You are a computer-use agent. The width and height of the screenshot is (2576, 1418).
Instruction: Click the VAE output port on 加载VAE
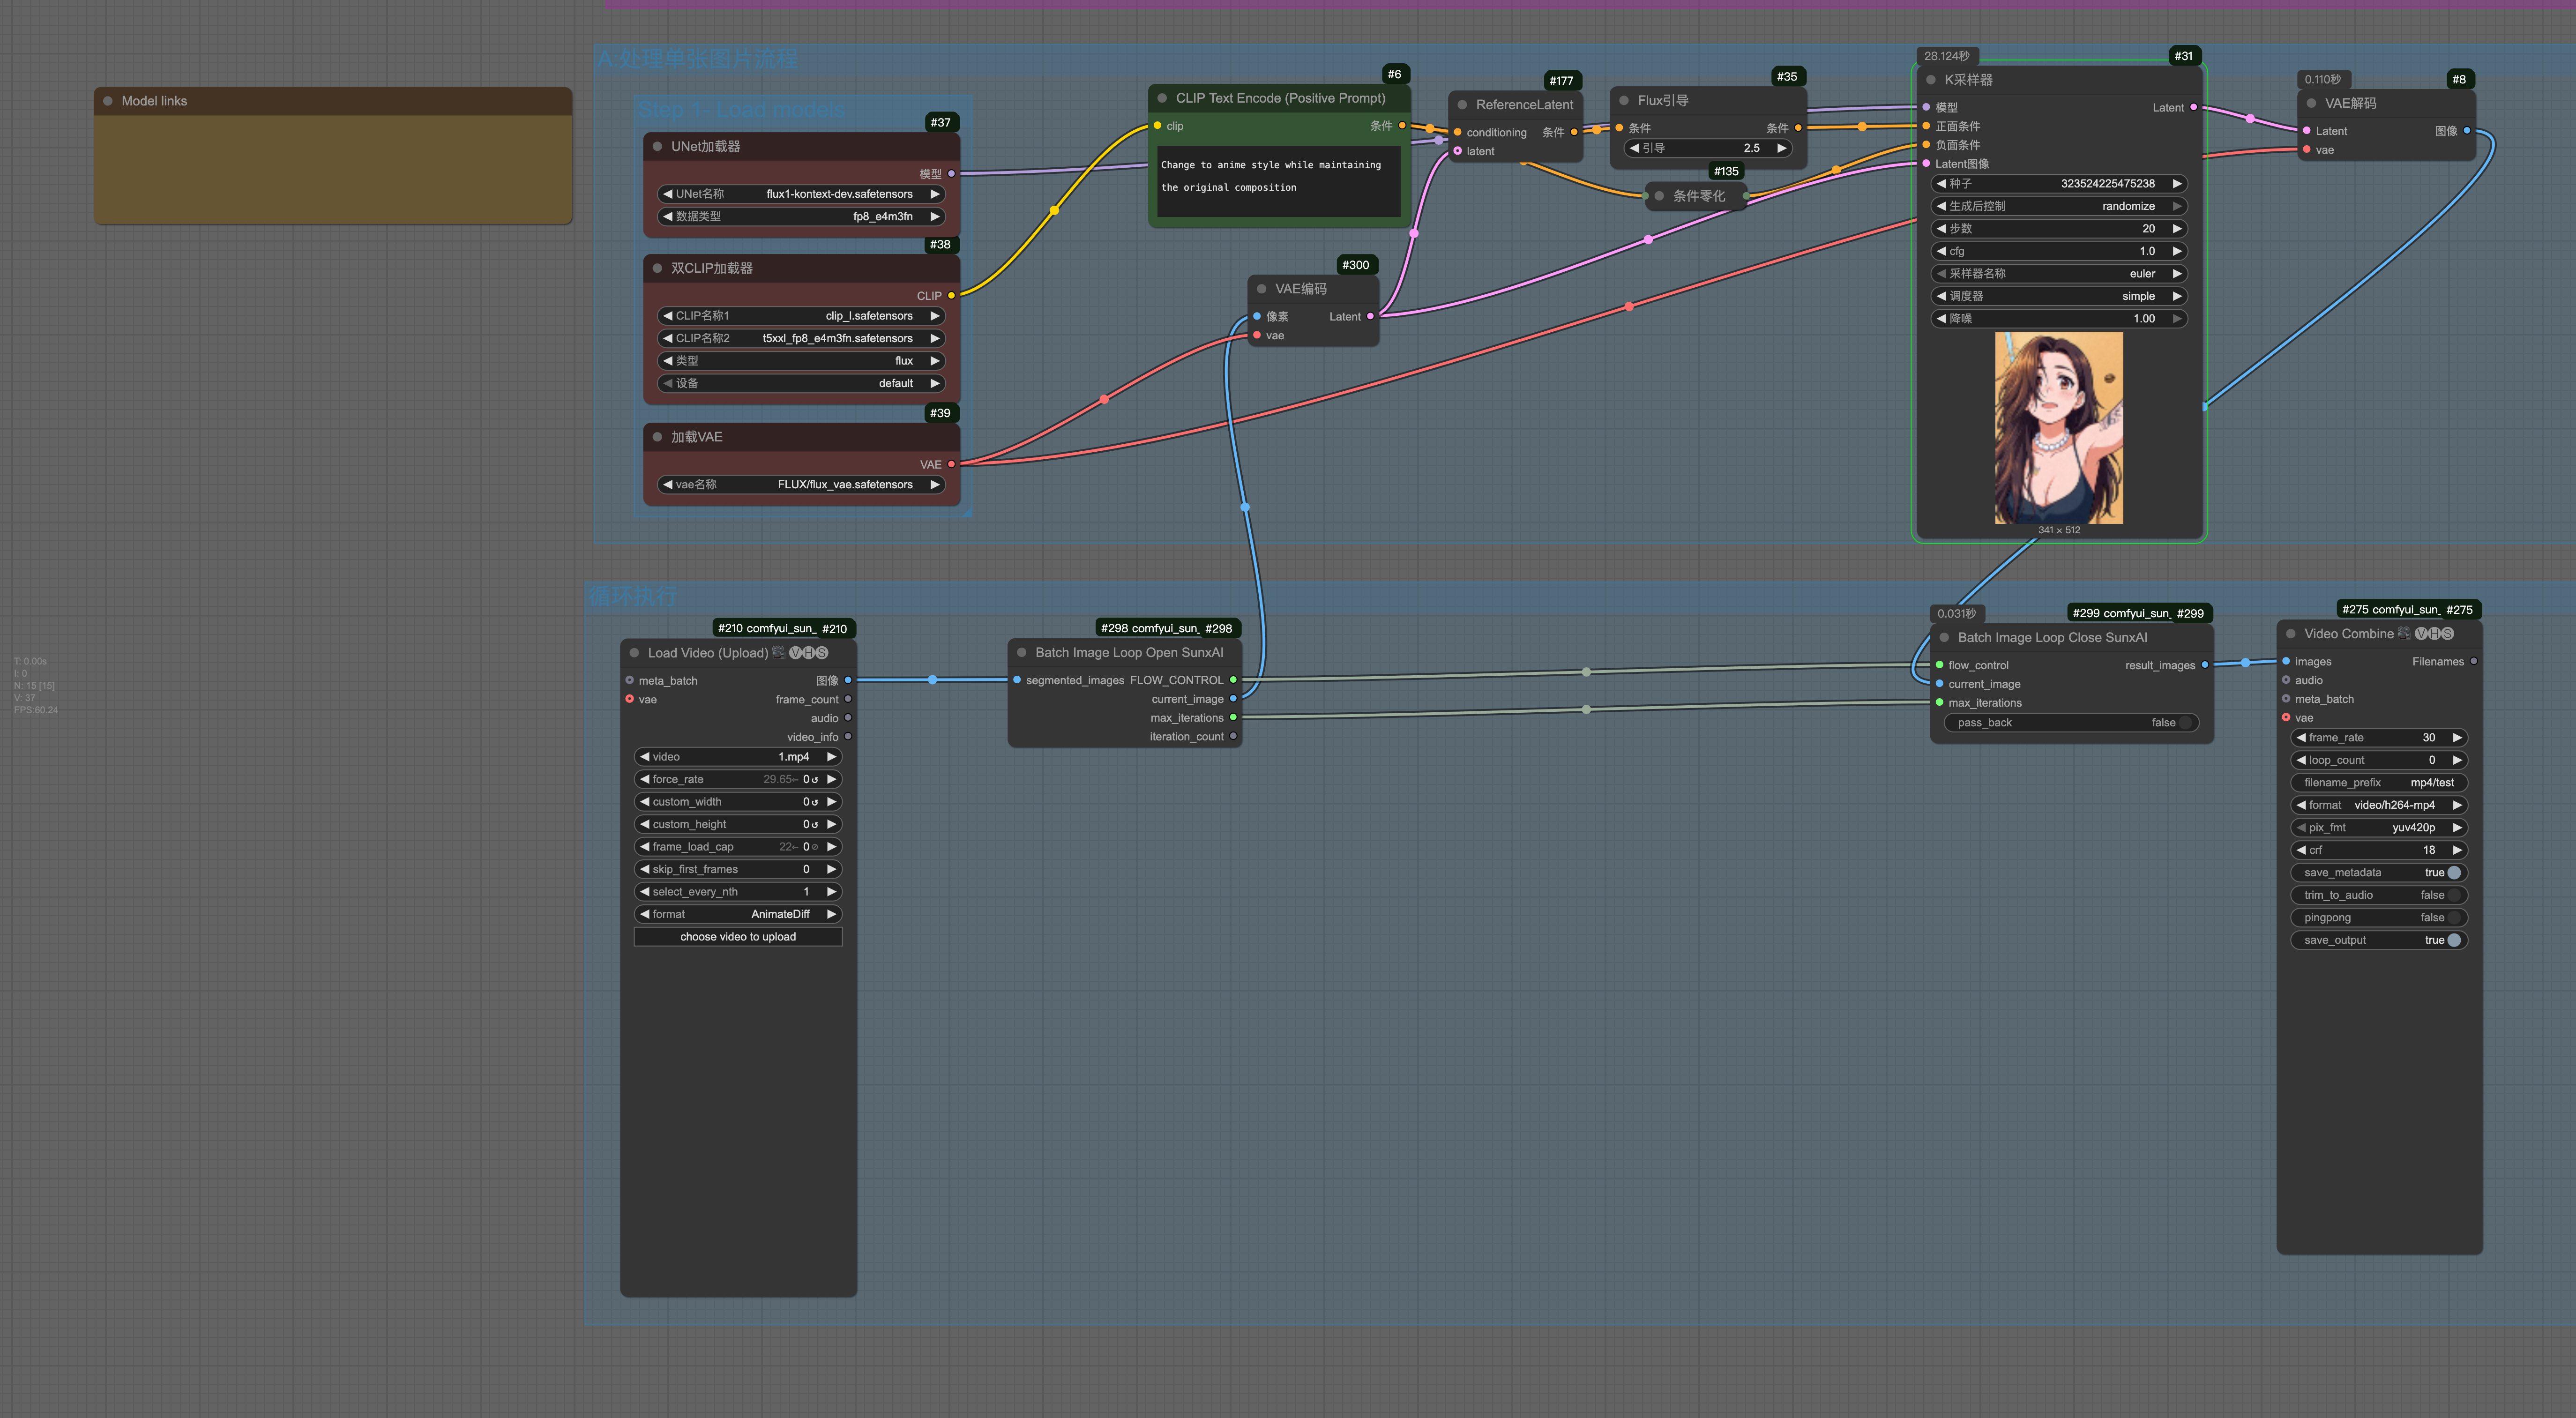pyautogui.click(x=951, y=464)
